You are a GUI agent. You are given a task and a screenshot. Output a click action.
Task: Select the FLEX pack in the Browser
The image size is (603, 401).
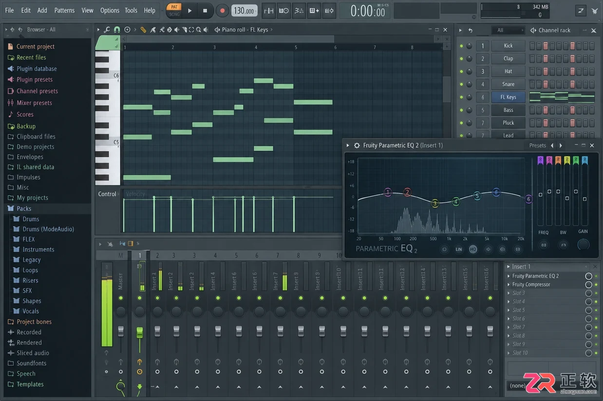[29, 239]
